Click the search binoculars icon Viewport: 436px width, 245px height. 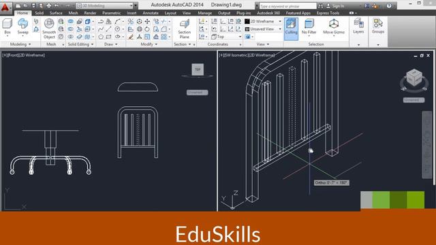[x=321, y=5]
